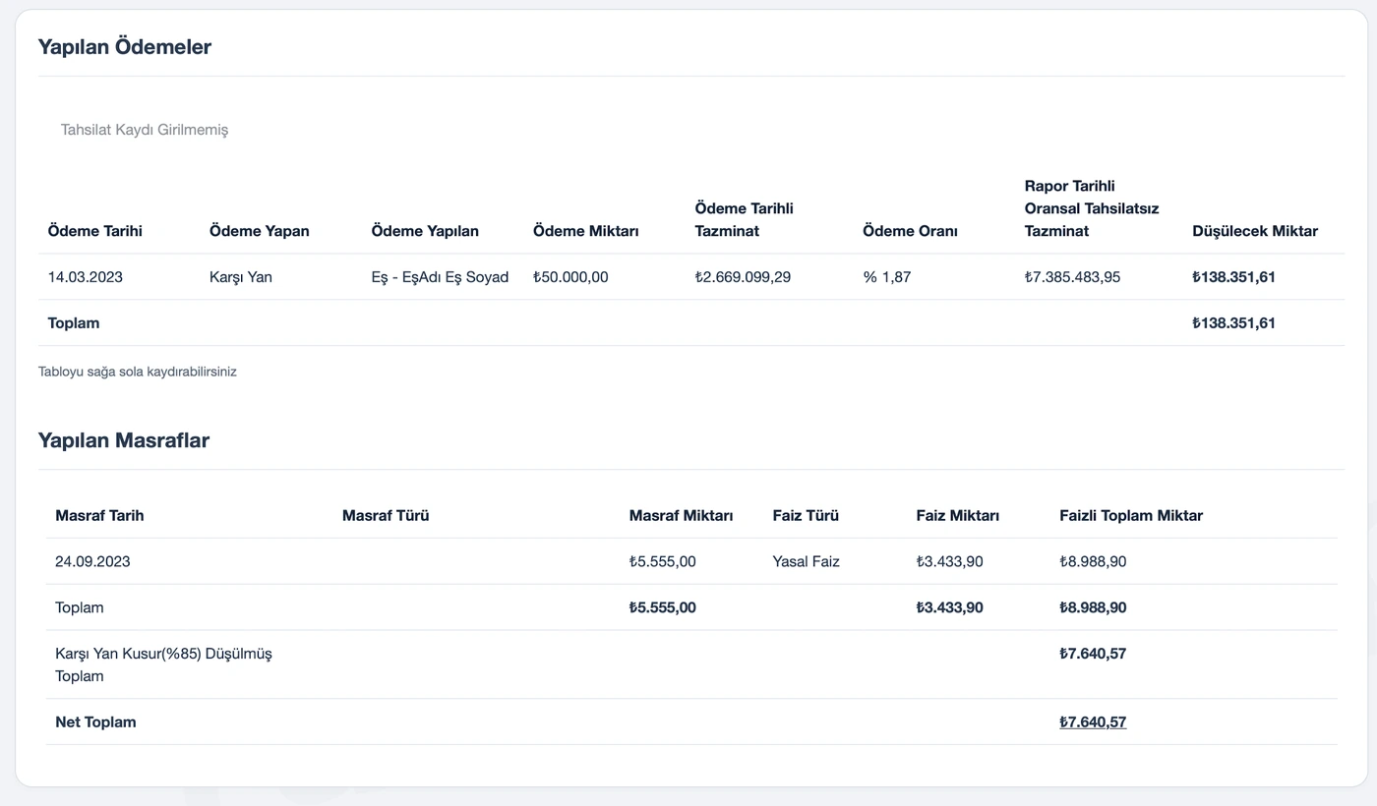Select the compensation value ₺2.669.099,29
1377x806 pixels.
pyautogui.click(x=743, y=277)
